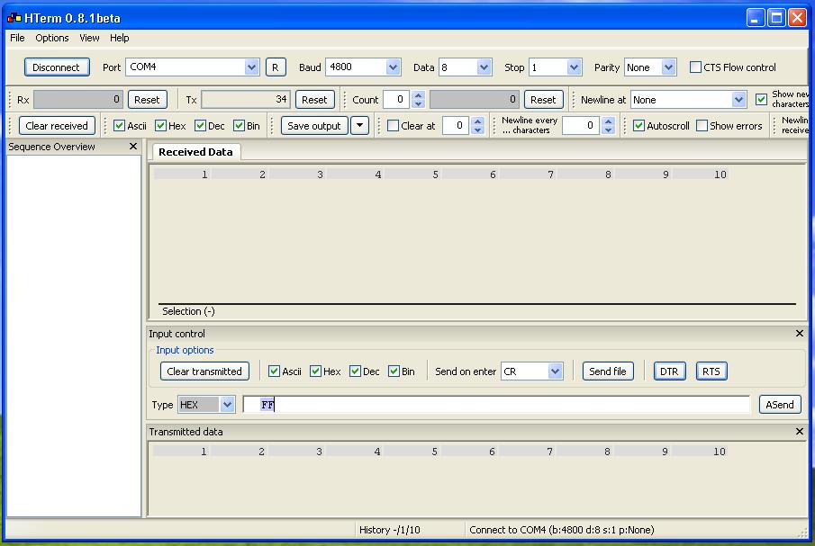Open the Stop bits dropdown

[574, 67]
